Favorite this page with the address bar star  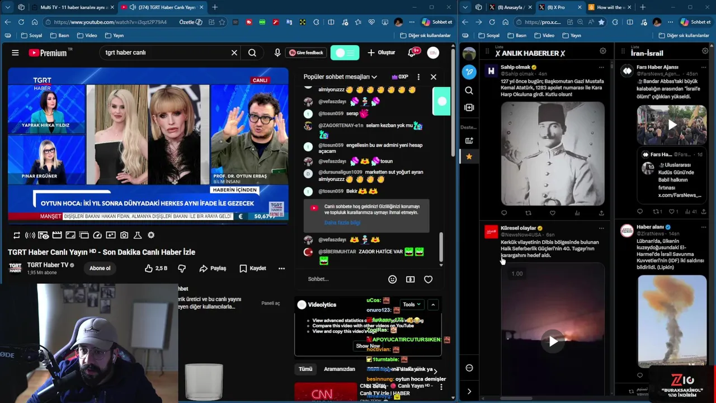[222, 22]
